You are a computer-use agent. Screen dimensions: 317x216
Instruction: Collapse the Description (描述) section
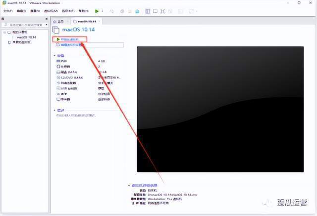pos(54,110)
